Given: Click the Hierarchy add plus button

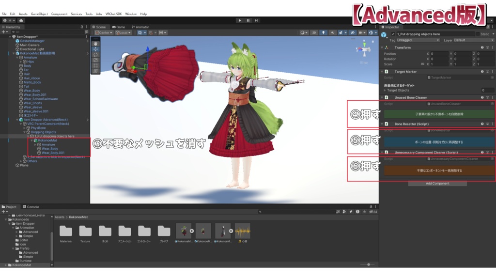Looking at the screenshot, I should click(3, 32).
